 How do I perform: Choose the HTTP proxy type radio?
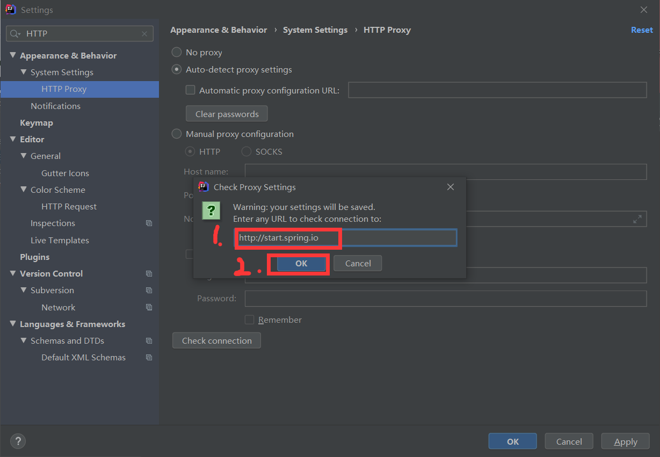[x=190, y=152]
